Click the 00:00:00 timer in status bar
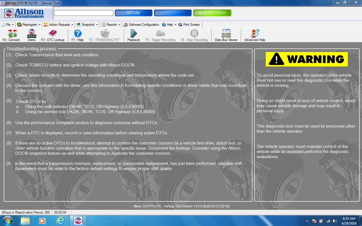362x226 pixels. [60, 212]
